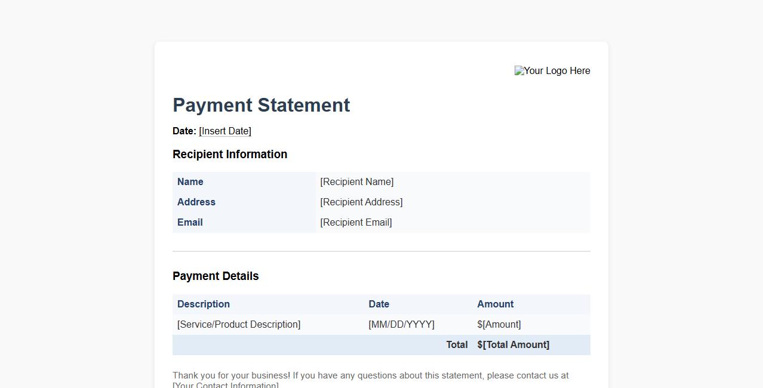The width and height of the screenshot is (763, 388).
Task: Select the "Date" column header
Action: click(379, 304)
